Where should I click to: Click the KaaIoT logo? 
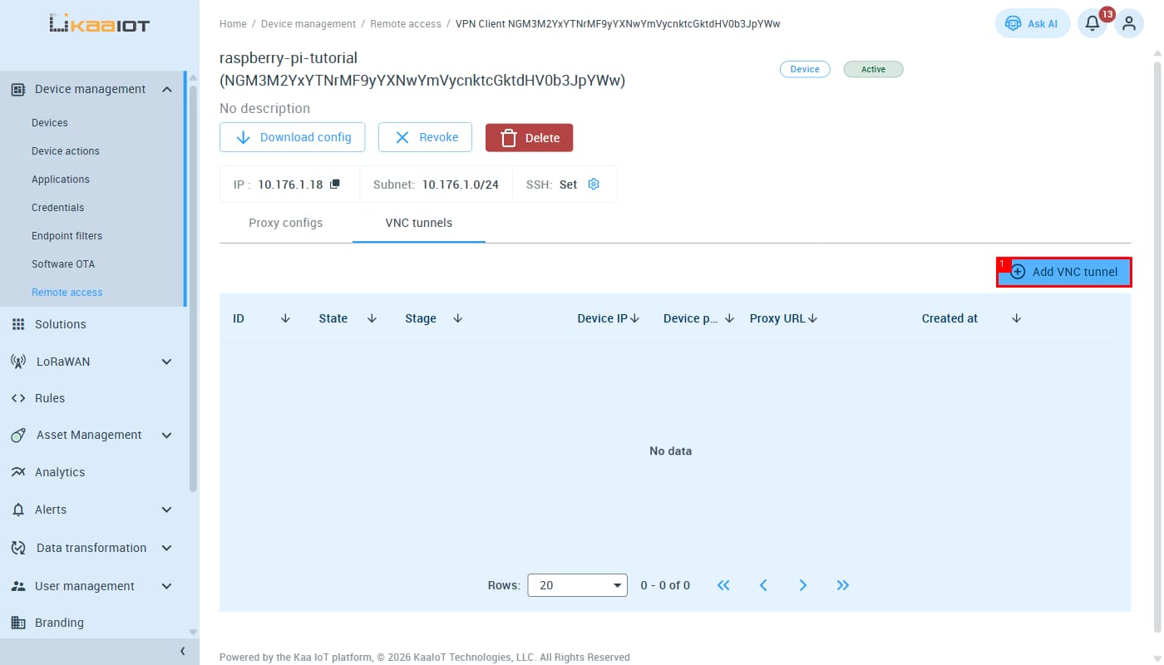100,24
